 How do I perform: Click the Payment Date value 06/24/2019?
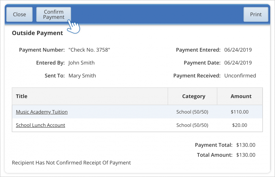[x=238, y=63]
